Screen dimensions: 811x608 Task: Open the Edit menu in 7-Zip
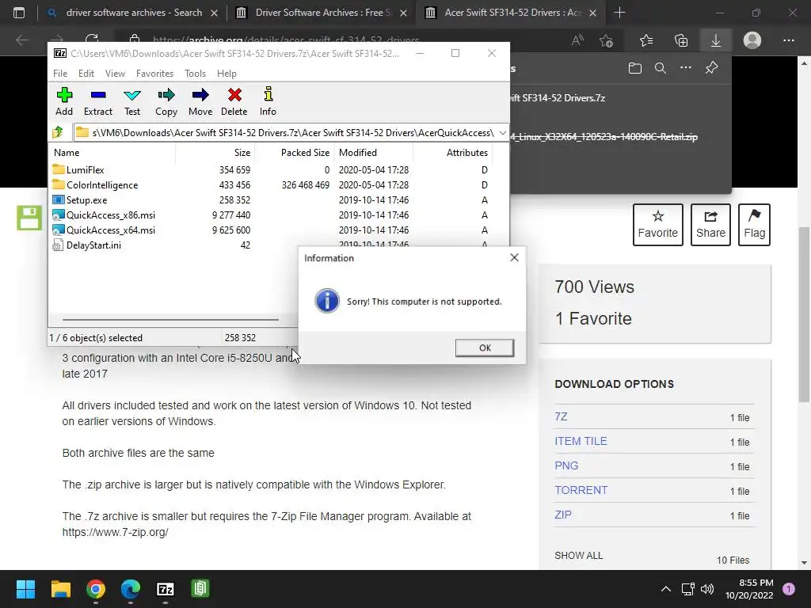point(86,74)
